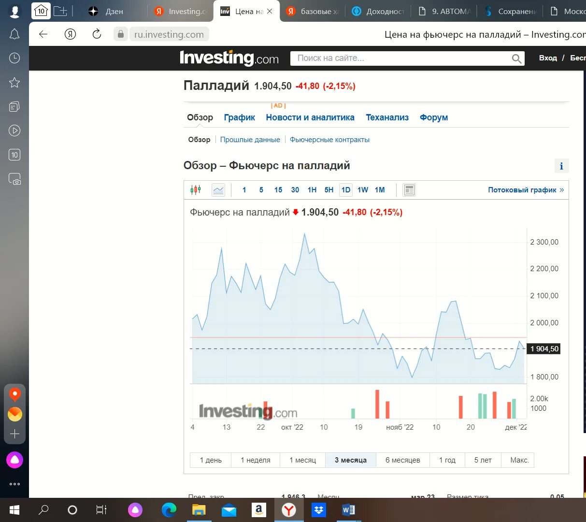The width and height of the screenshot is (586, 522).
Task: Open Windows Start menu
Action: (14, 510)
